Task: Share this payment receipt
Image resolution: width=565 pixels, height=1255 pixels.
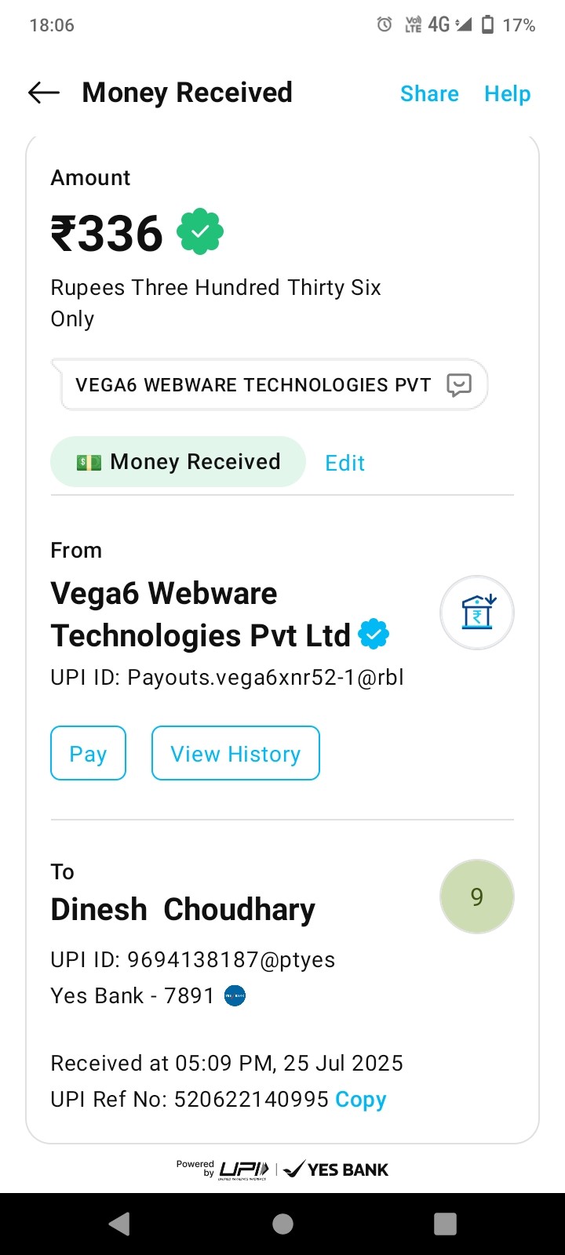Action: pos(429,94)
